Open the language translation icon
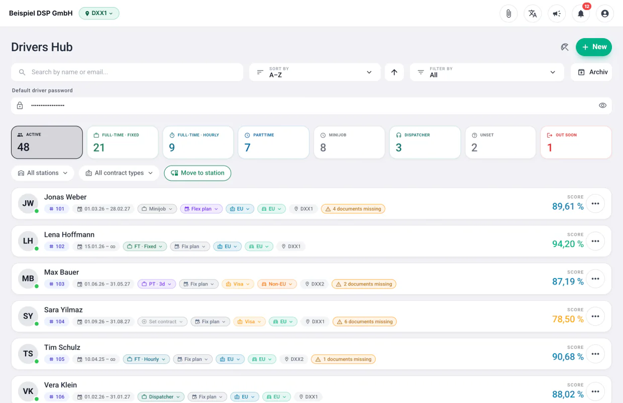Screen dimensions: 623x403 pos(533,14)
